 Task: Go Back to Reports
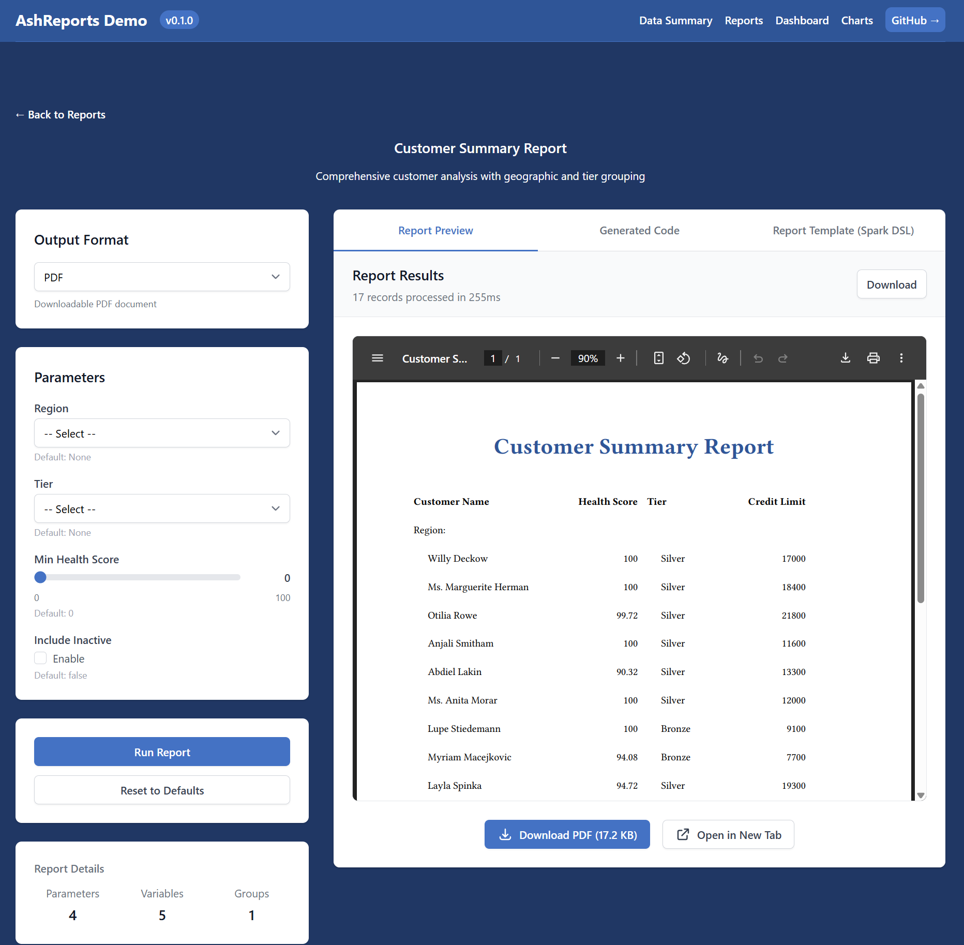(60, 114)
